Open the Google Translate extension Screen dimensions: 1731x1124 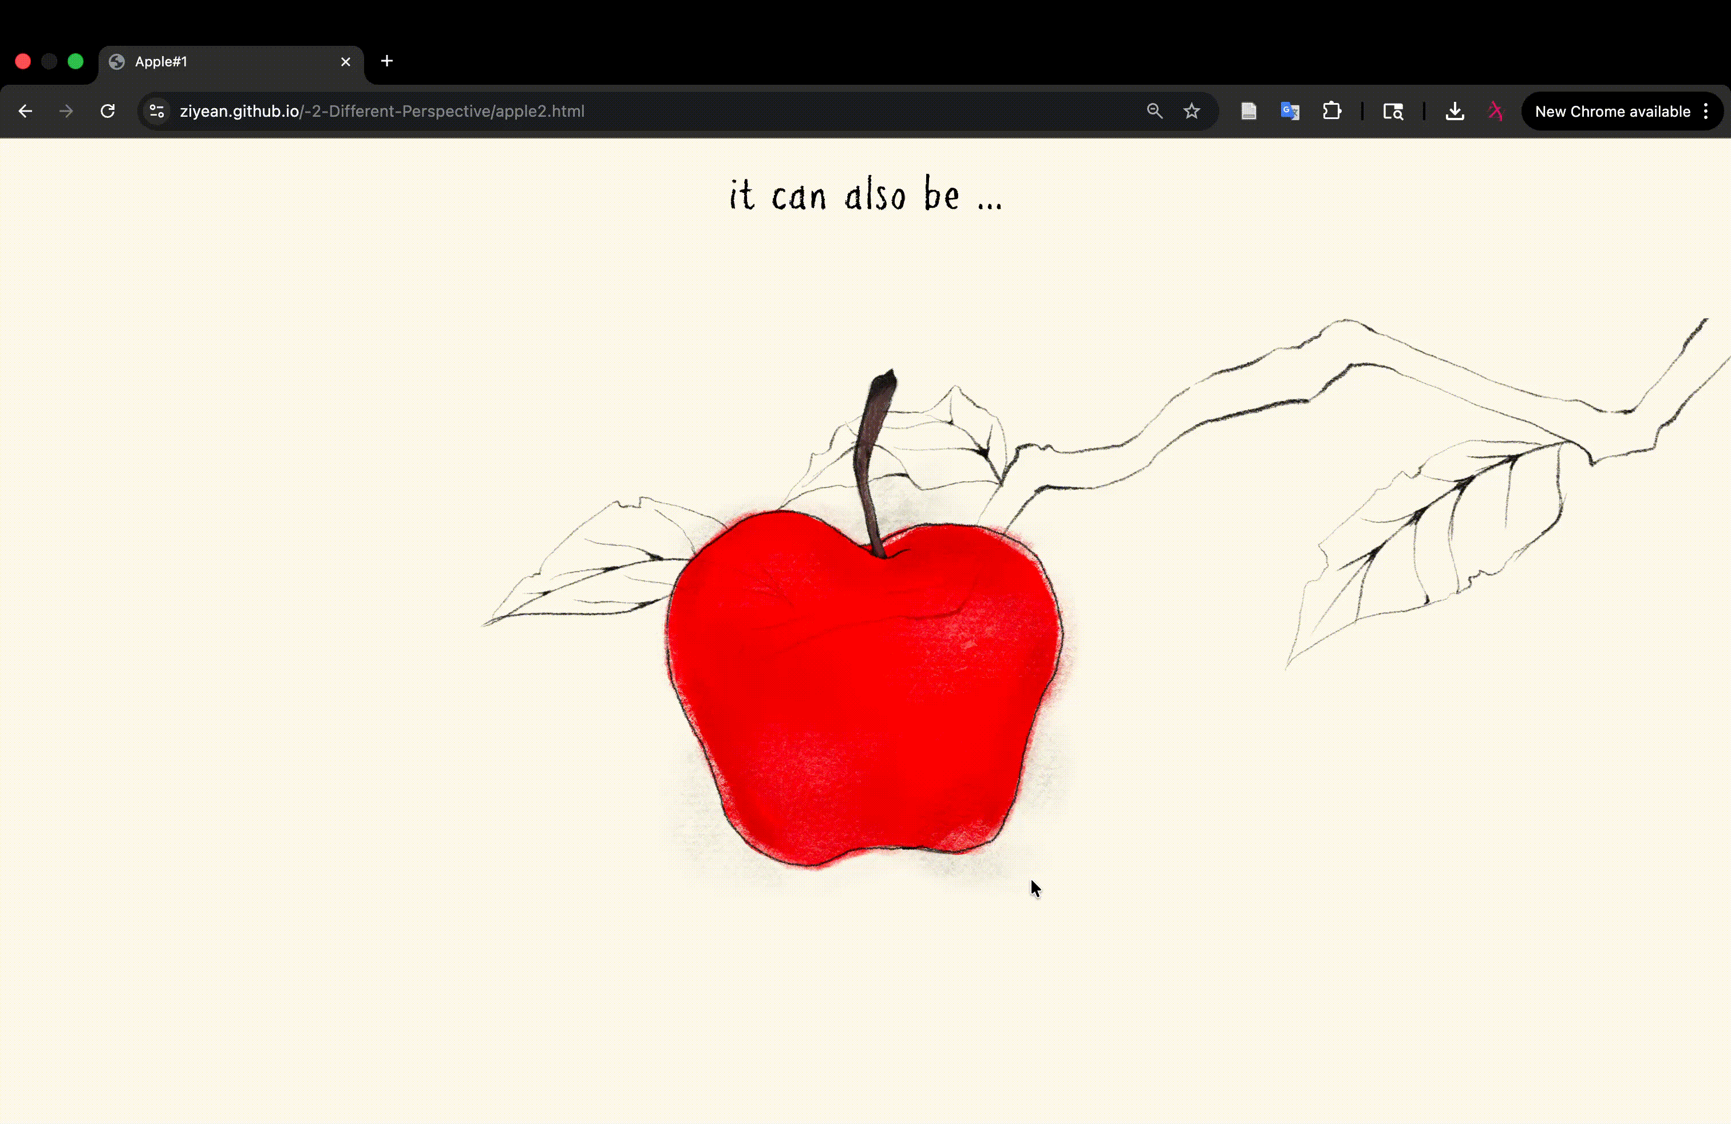click(x=1290, y=110)
